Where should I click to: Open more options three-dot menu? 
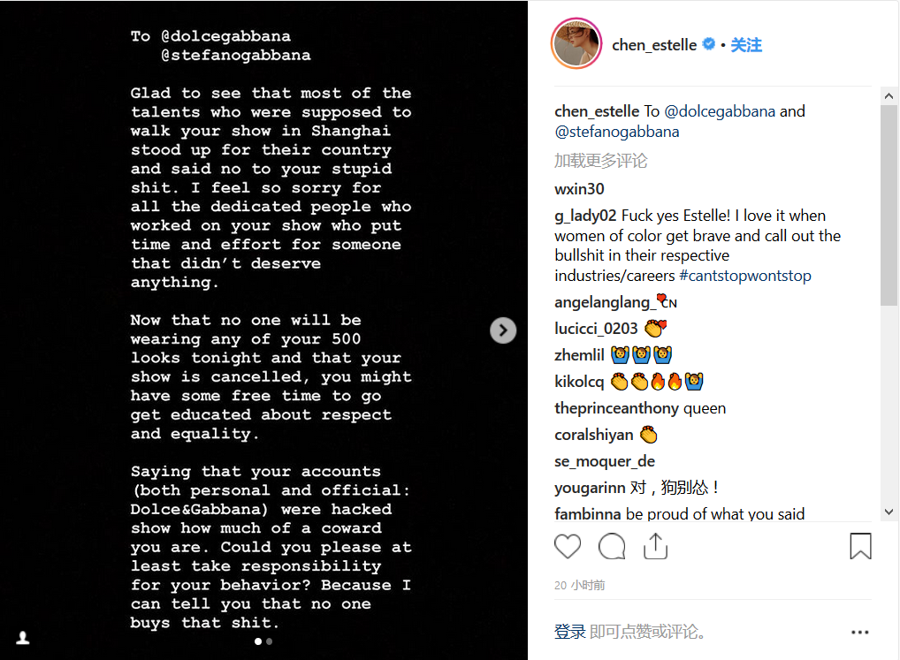coord(860,632)
